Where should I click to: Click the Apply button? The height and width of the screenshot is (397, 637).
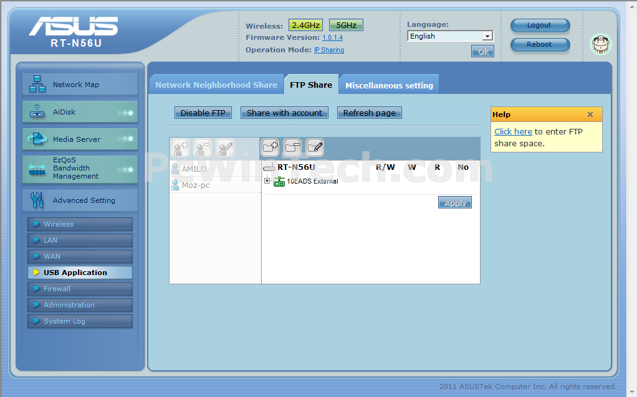pos(455,202)
